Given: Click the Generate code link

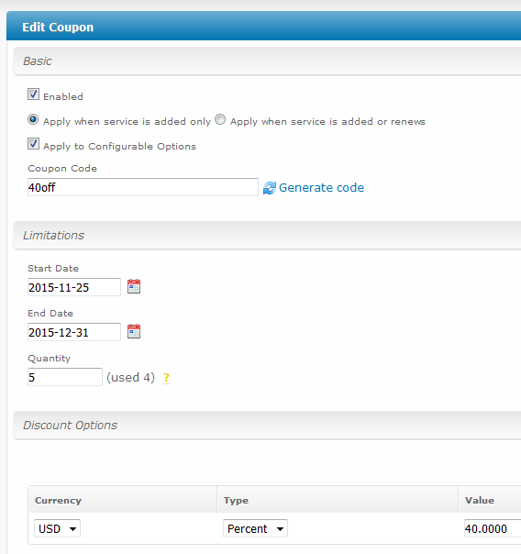Looking at the screenshot, I should [x=321, y=188].
